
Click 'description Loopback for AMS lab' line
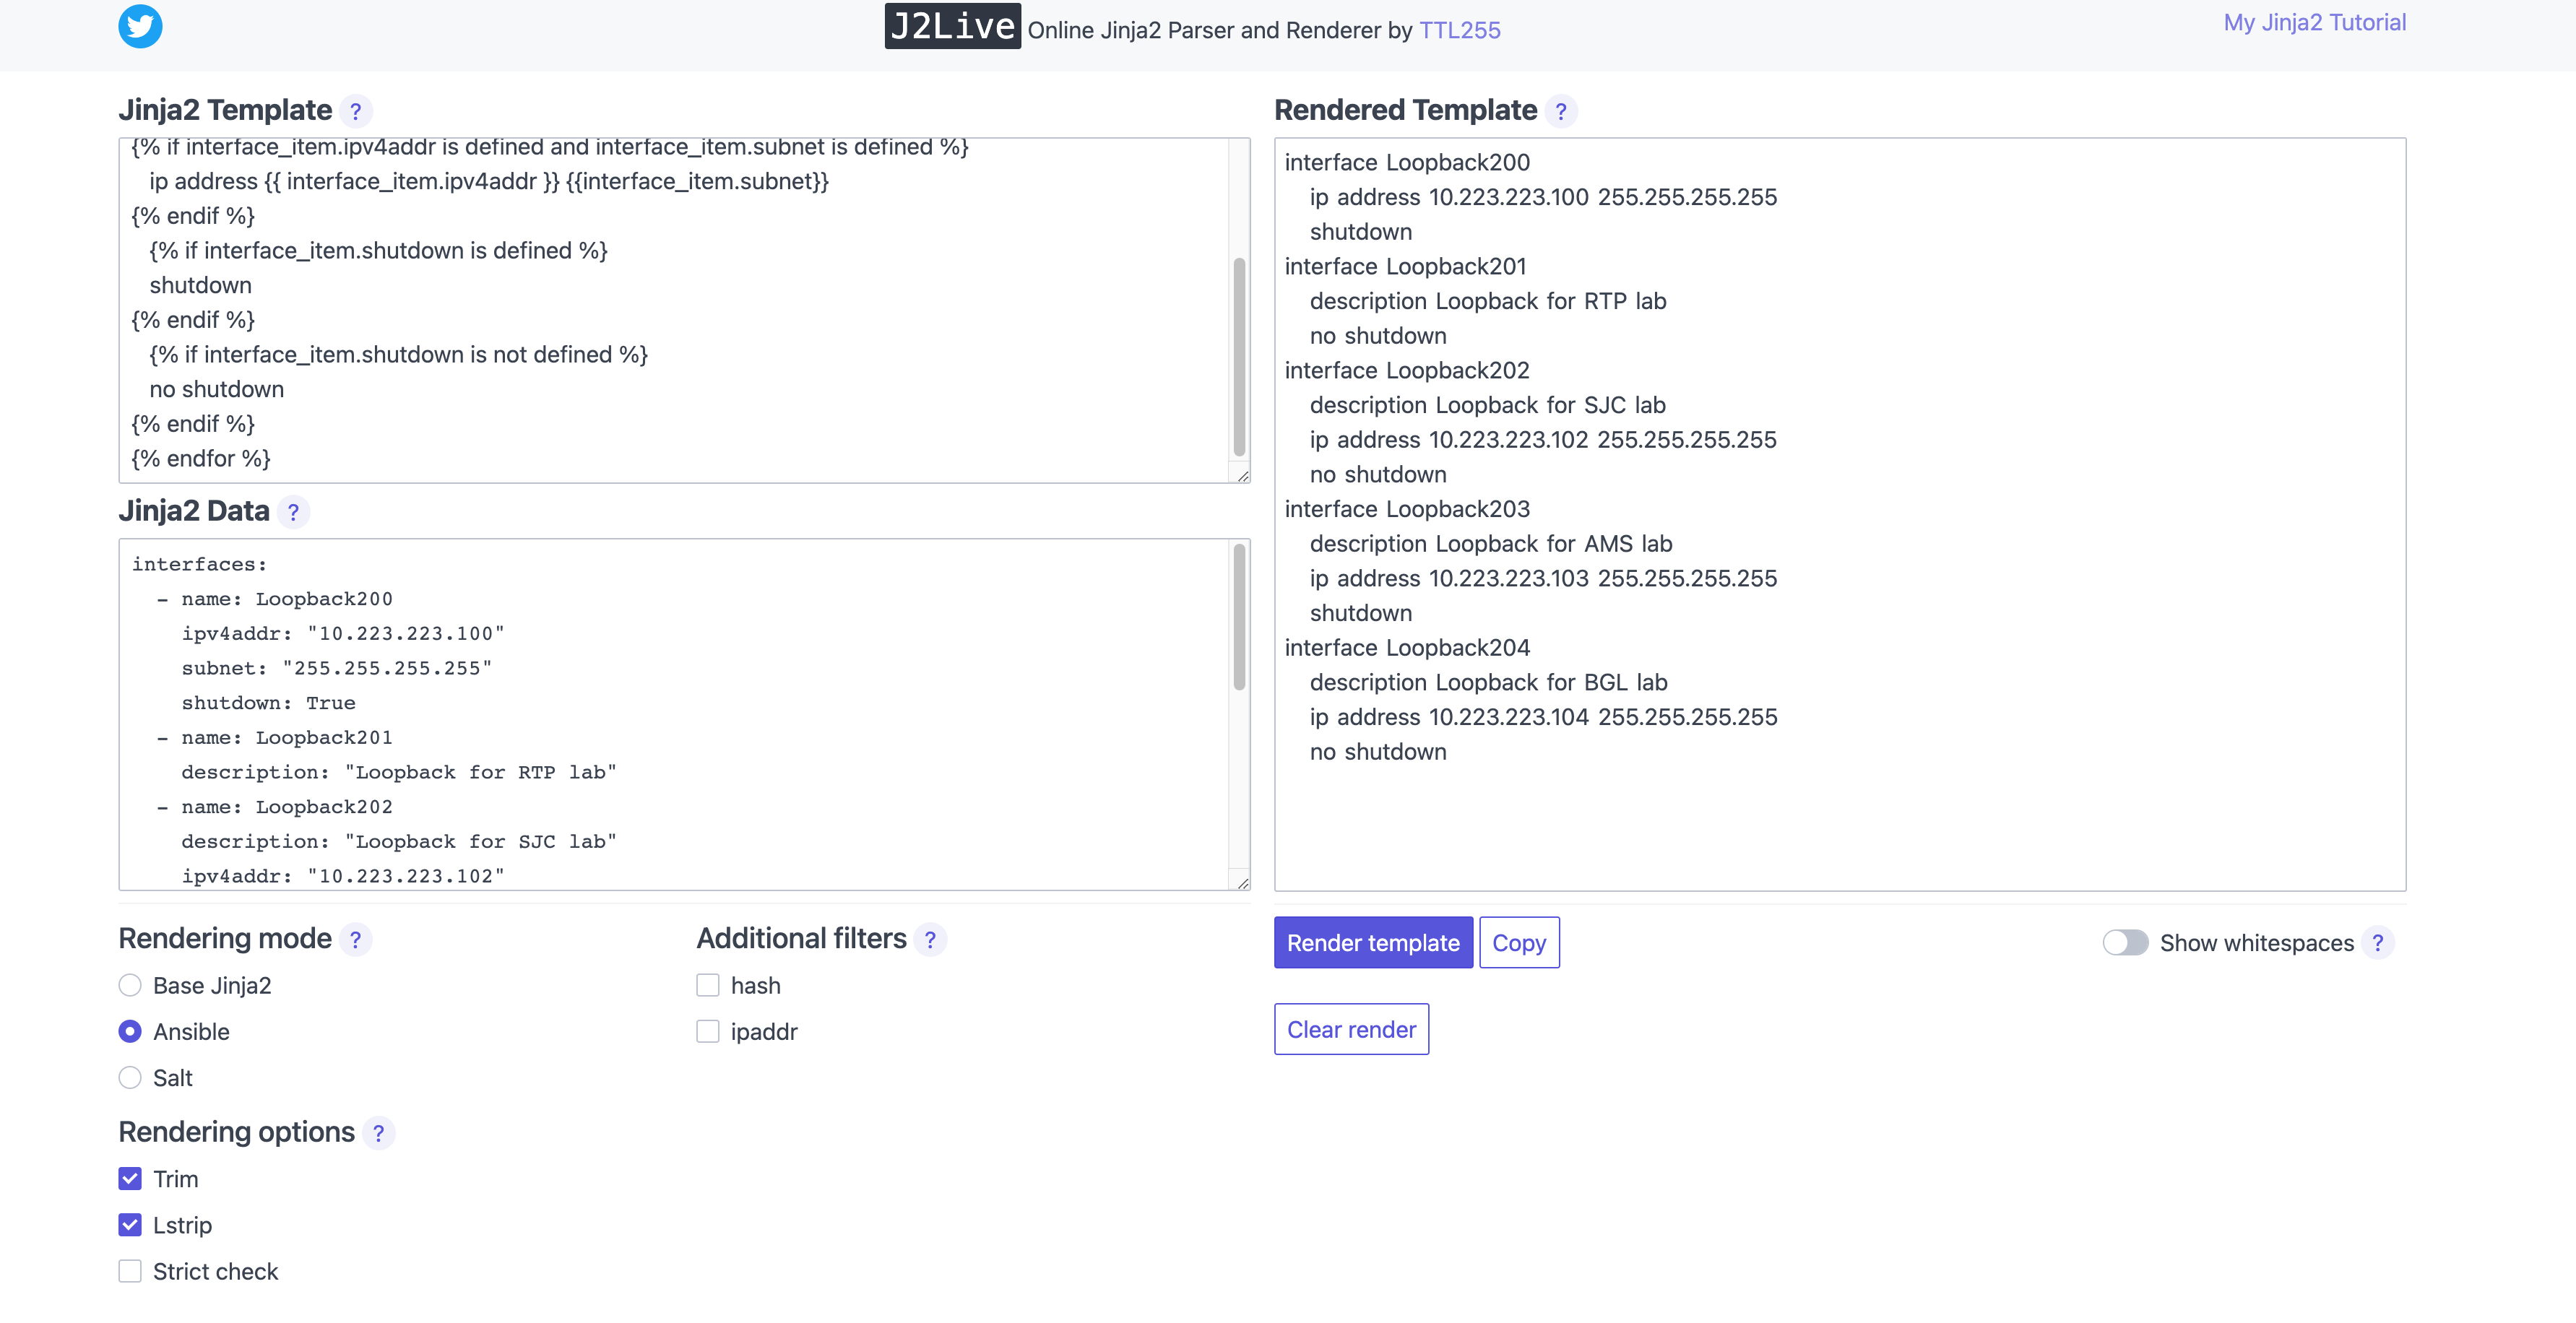1491,544
